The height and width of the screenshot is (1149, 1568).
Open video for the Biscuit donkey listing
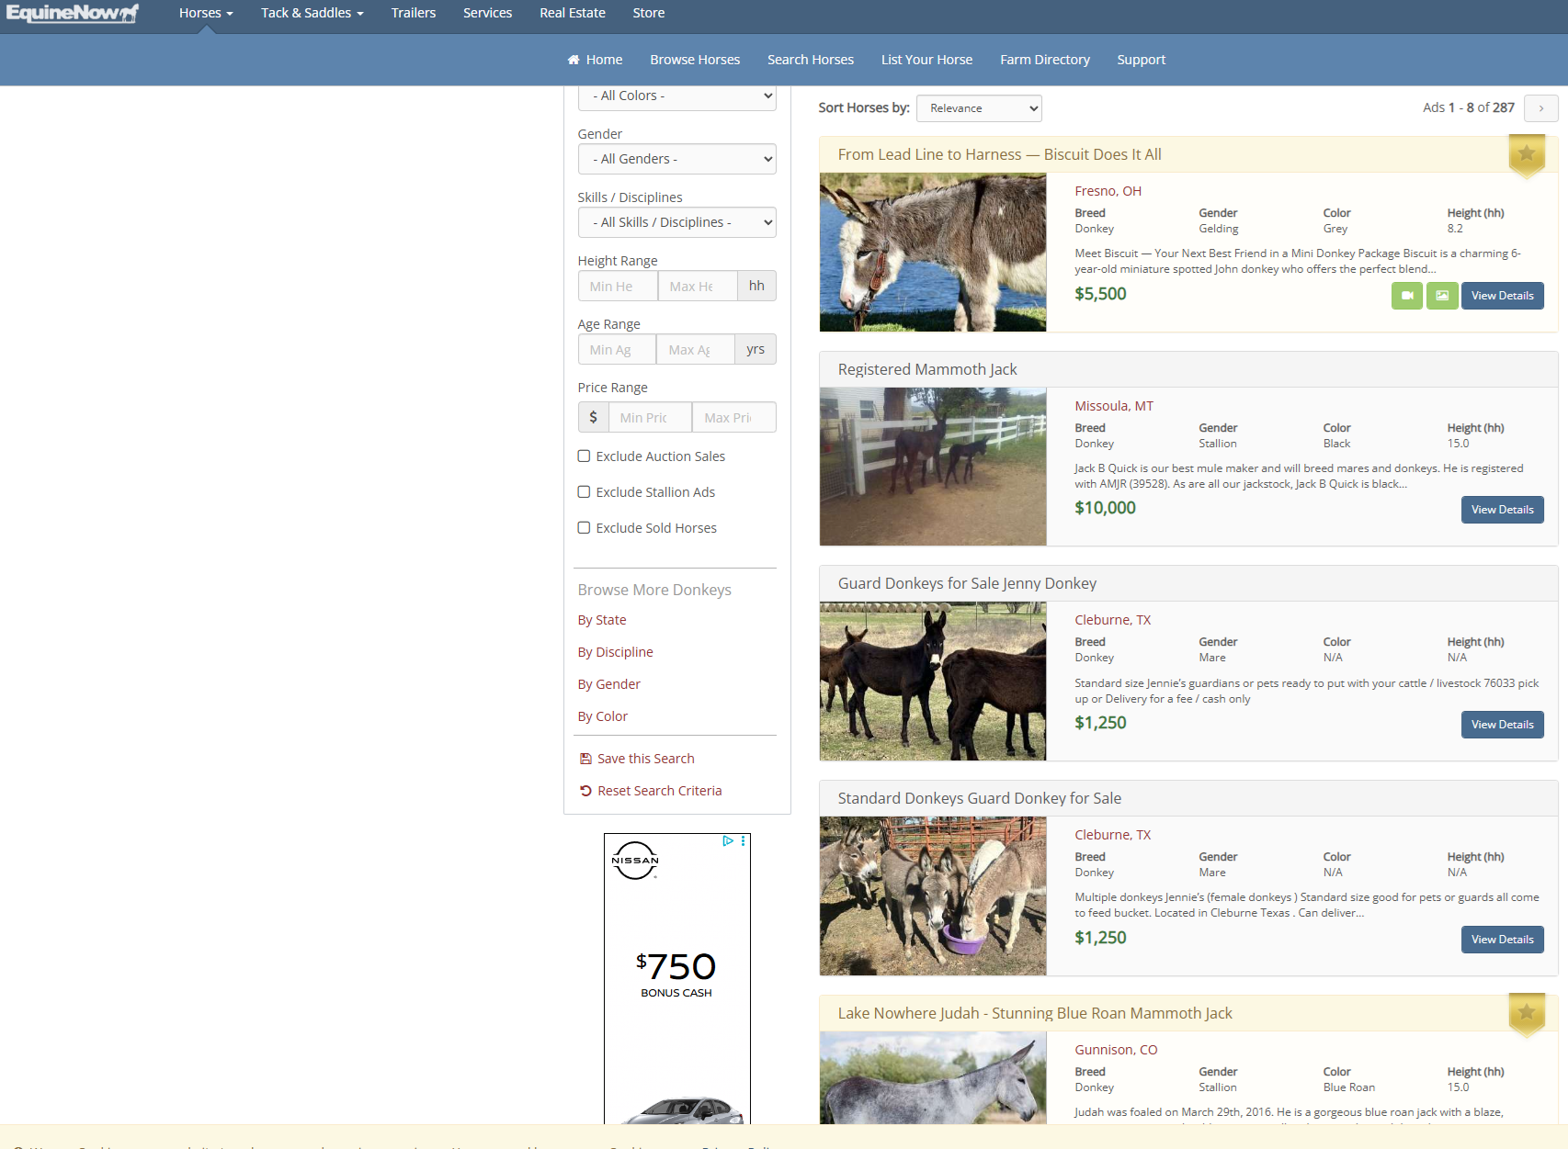(x=1406, y=296)
